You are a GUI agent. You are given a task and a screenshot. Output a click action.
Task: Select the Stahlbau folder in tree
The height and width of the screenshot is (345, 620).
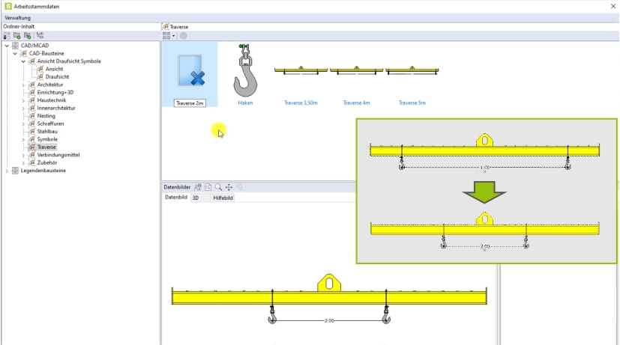[47, 132]
